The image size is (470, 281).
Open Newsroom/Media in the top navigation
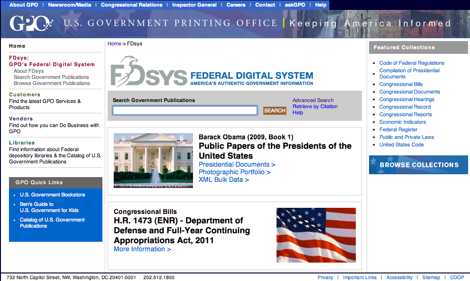(69, 5)
